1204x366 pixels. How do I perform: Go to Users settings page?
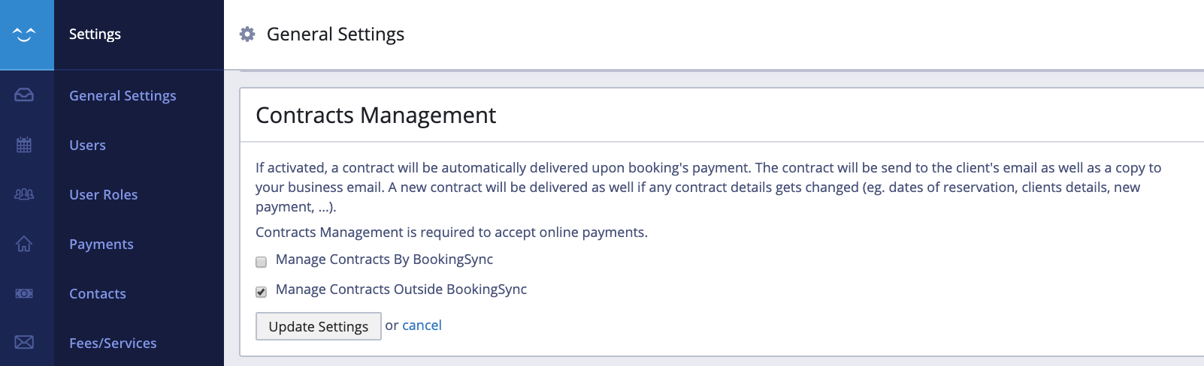tap(87, 145)
